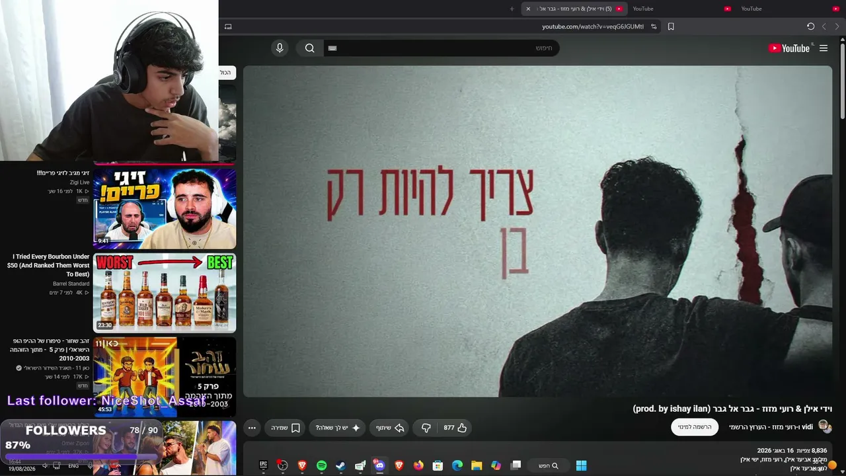Image resolution: width=846 pixels, height=476 pixels.
Task: Go to YouTube home via the logo
Action: (789, 48)
